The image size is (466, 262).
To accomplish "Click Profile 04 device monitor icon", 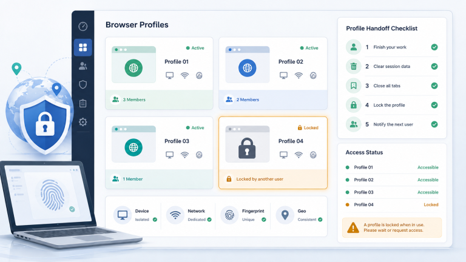I will click(283, 155).
